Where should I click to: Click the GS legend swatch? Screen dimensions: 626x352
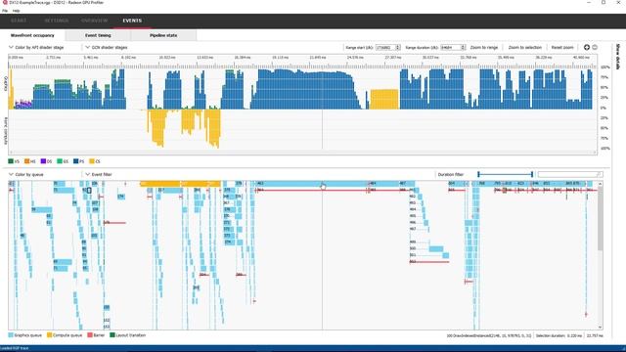pyautogui.click(x=60, y=161)
